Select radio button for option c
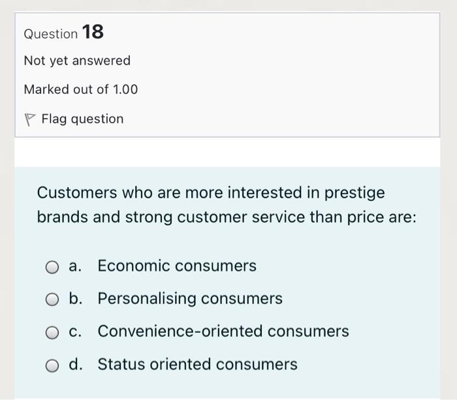457x400 pixels. 52,332
